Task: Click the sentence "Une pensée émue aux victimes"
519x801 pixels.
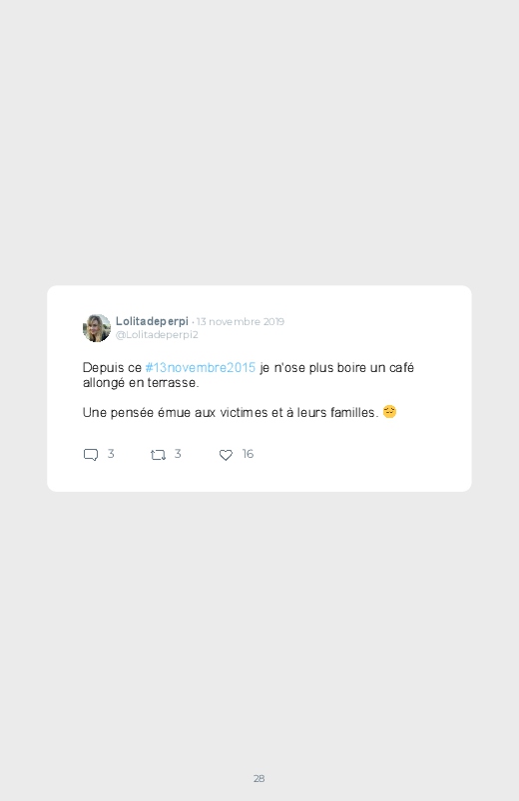Action: coord(176,412)
